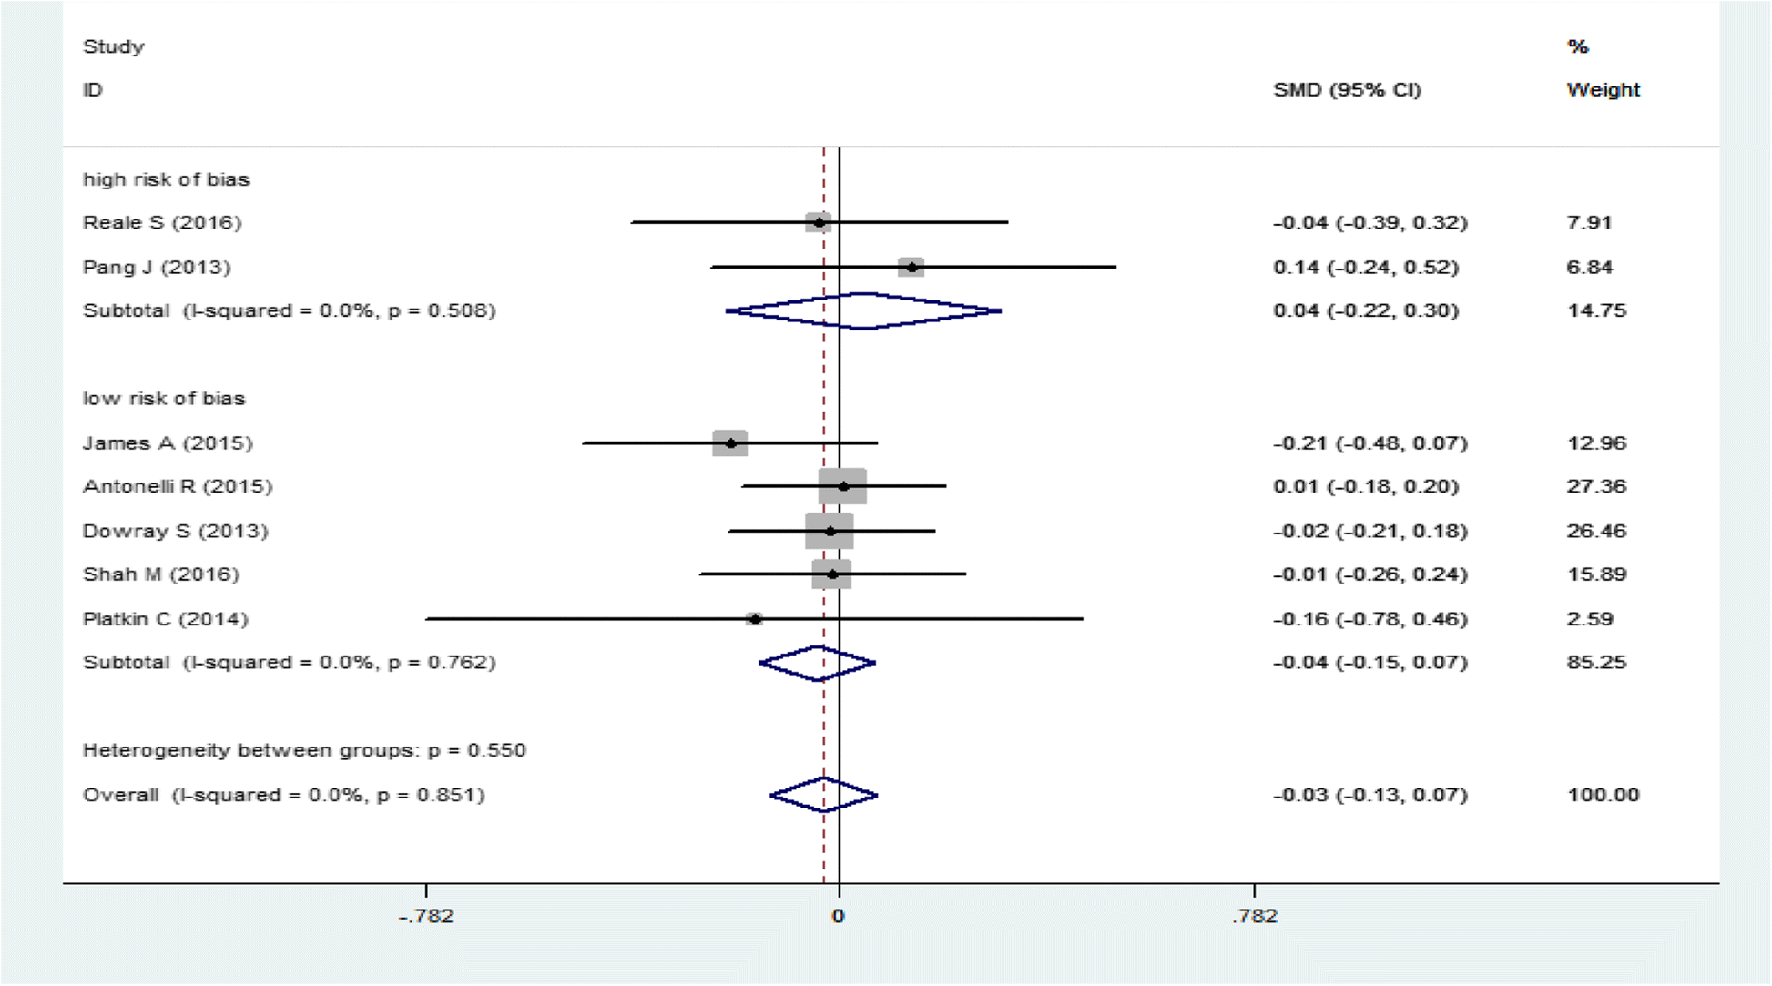Select the value 0.14 (-0.24, 0.52)
Viewport: 1772px width, 986px height.
click(1366, 267)
